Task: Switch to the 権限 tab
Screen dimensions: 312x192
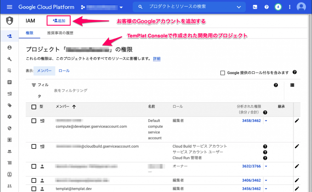Action: tap(30, 33)
